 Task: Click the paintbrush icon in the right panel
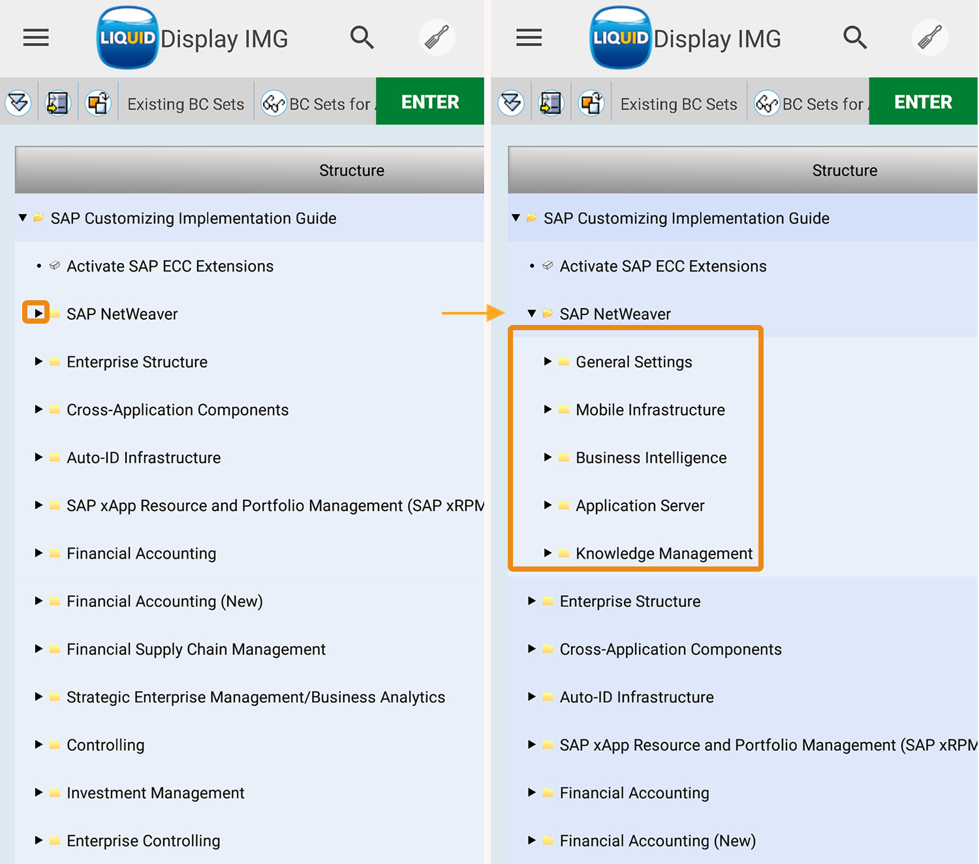[x=929, y=38]
